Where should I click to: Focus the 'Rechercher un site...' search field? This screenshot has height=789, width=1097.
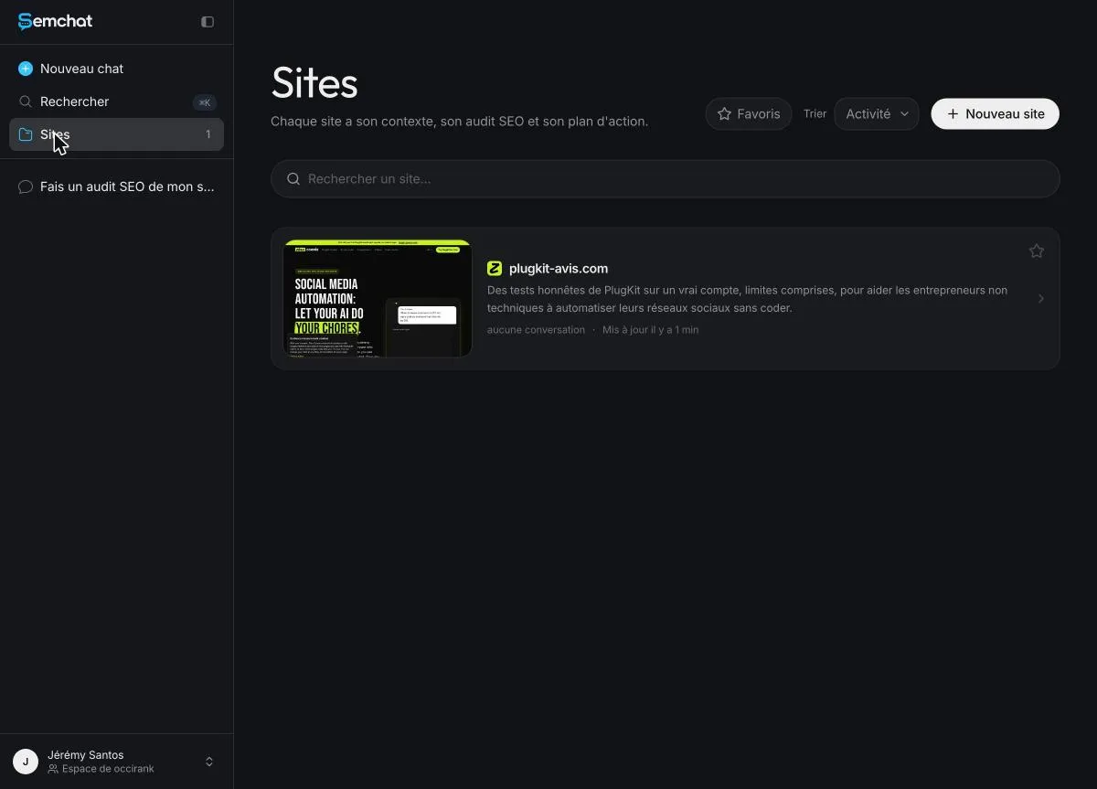tap(666, 179)
